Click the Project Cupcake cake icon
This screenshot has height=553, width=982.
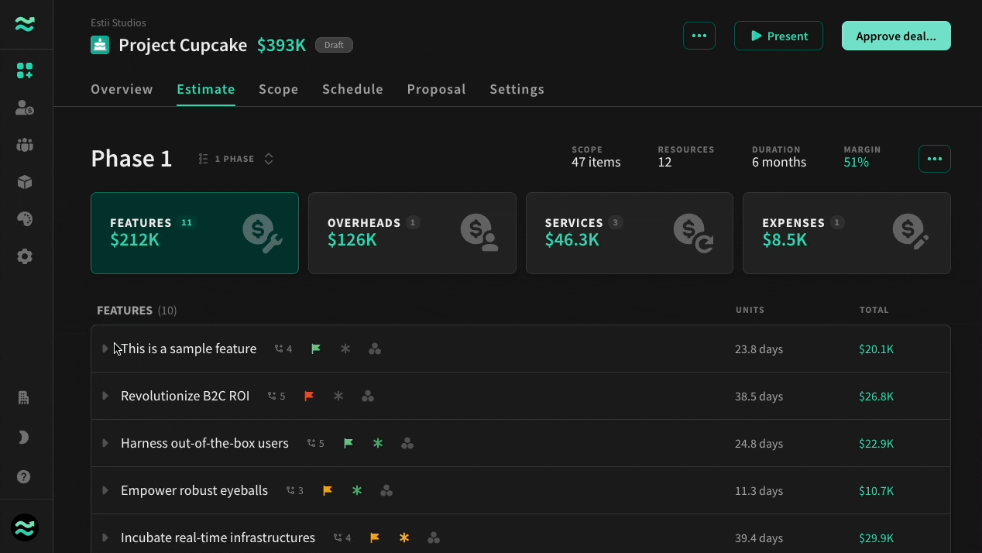point(100,45)
